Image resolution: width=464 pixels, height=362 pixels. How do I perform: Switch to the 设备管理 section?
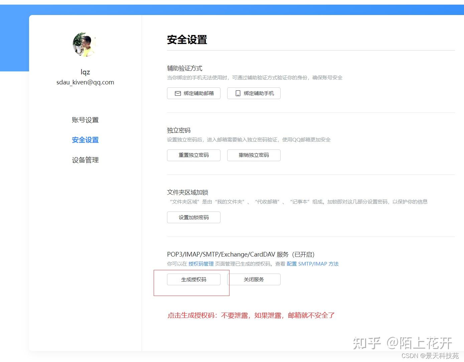85,160
